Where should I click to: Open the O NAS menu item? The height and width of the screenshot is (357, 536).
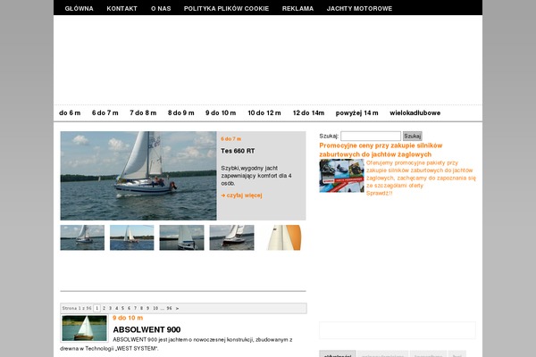[x=161, y=9]
